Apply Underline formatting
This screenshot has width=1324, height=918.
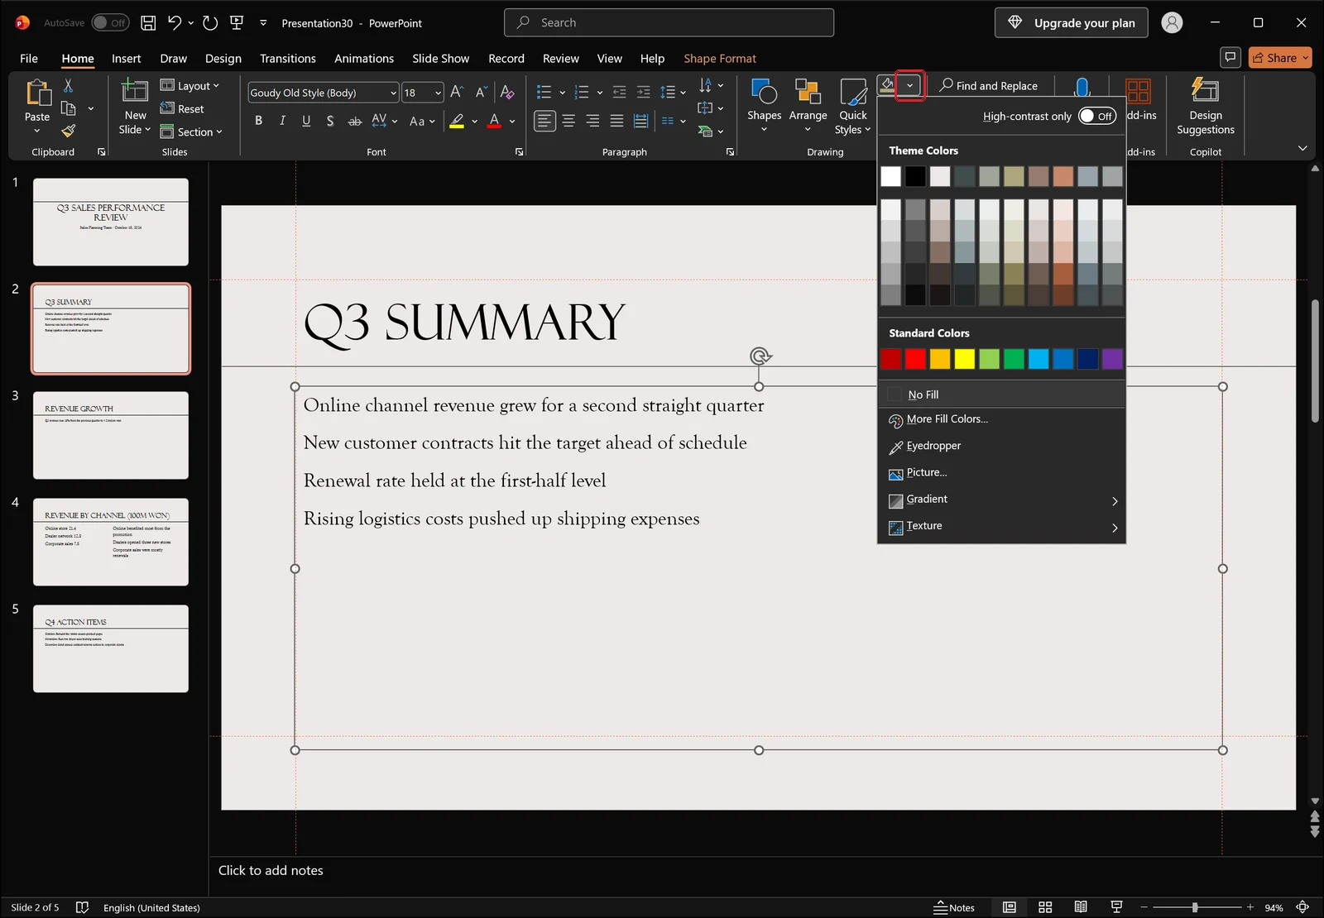point(306,121)
